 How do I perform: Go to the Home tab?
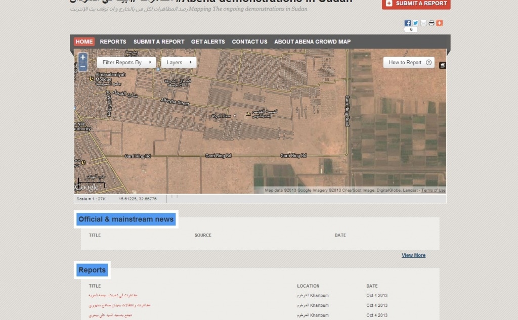(x=84, y=42)
